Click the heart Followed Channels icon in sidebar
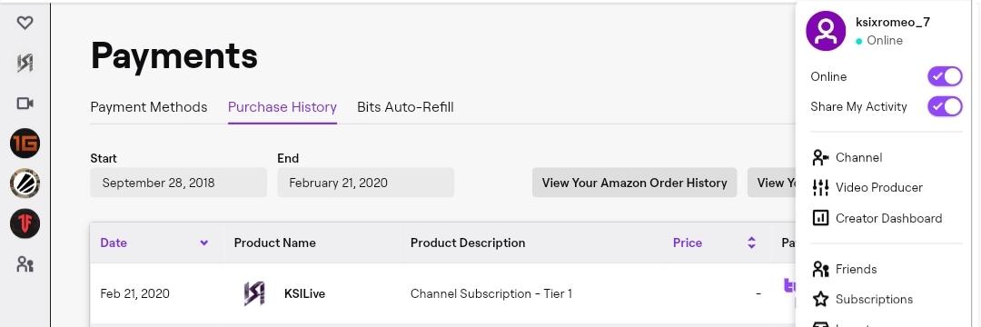This screenshot has height=327, width=981. 25,23
